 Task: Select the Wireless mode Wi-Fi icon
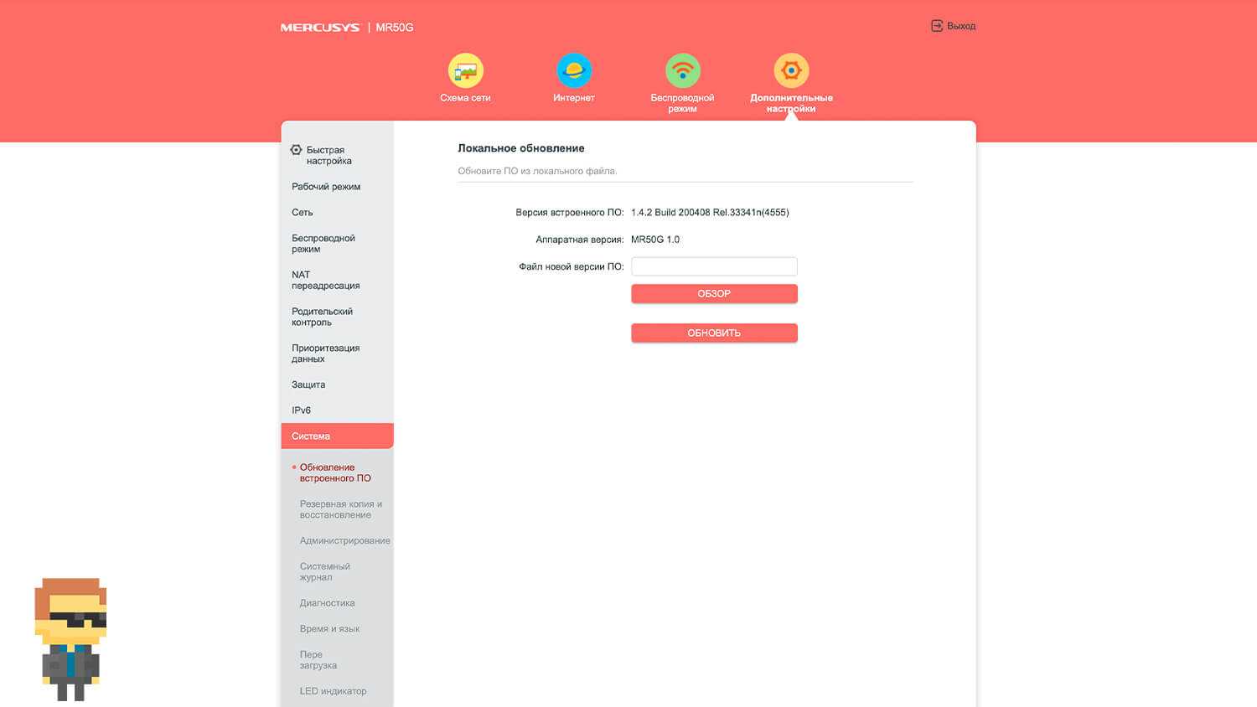(x=682, y=71)
